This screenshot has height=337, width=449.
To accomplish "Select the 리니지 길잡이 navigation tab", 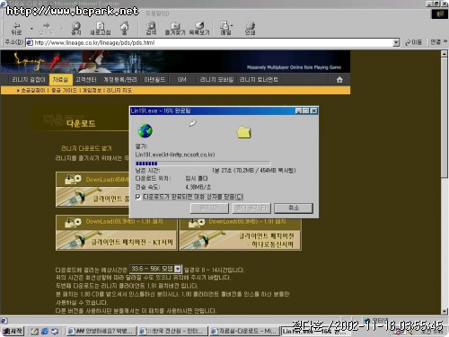I will click(29, 80).
